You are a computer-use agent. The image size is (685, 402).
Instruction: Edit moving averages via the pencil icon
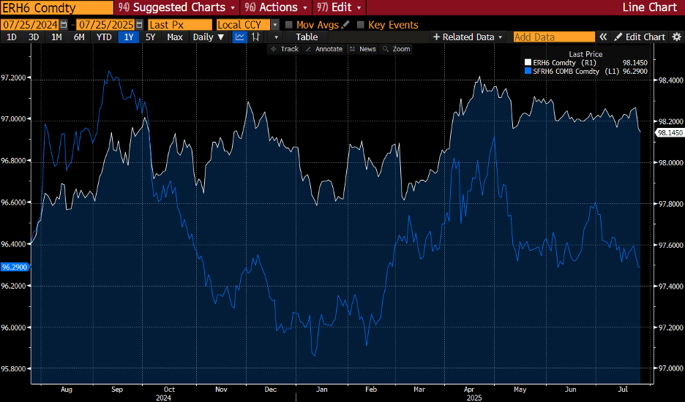click(x=345, y=25)
